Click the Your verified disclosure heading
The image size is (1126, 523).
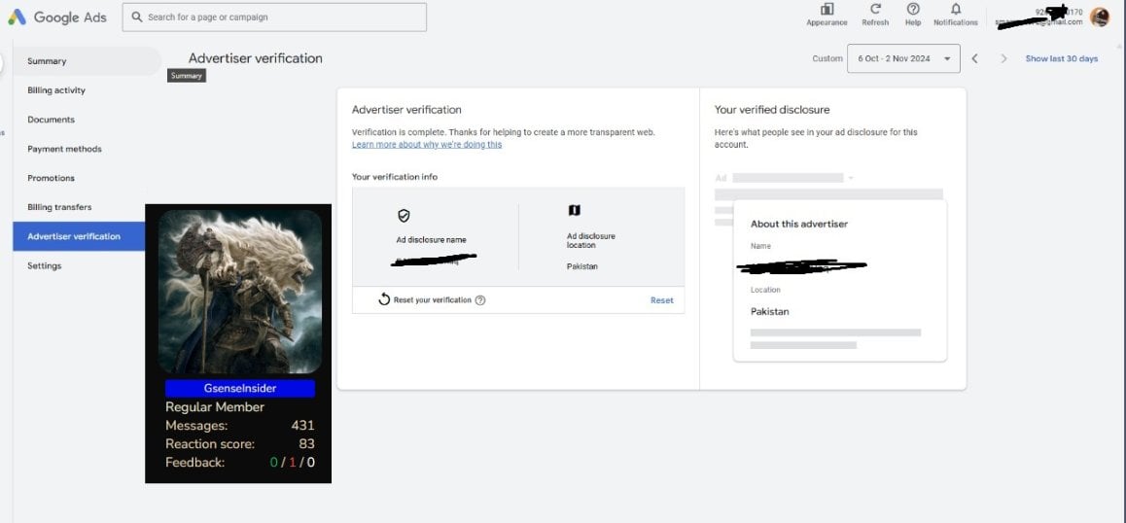tap(772, 110)
